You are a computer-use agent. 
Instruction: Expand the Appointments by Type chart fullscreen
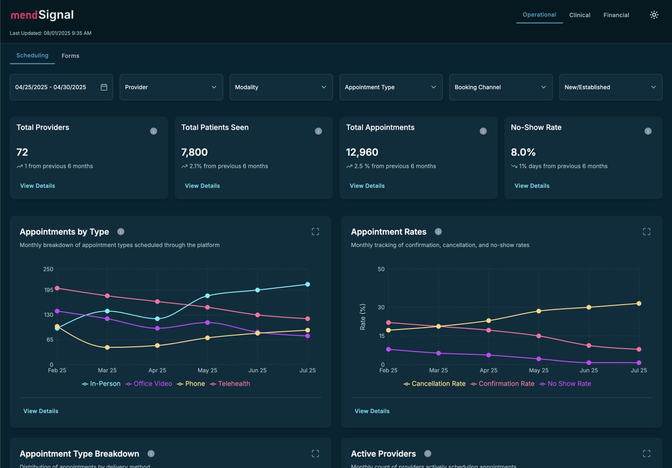click(x=315, y=232)
